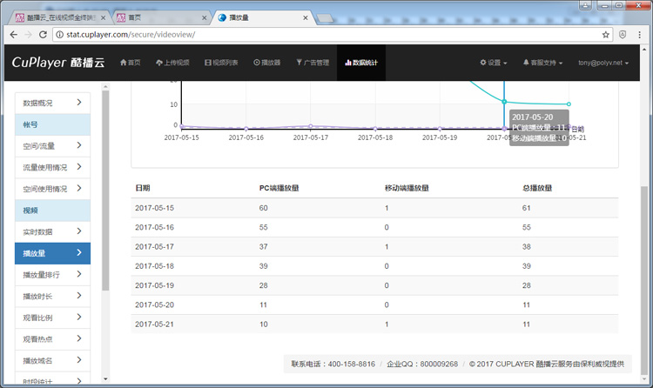The width and height of the screenshot is (653, 388).
Task: Expand the 客服支持 support dropdown
Action: [542, 63]
